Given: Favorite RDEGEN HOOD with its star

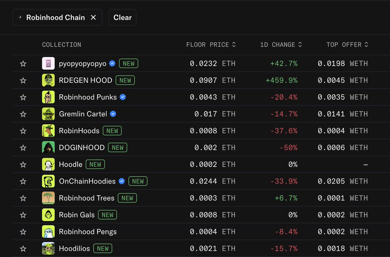Looking at the screenshot, I should 23,80.
